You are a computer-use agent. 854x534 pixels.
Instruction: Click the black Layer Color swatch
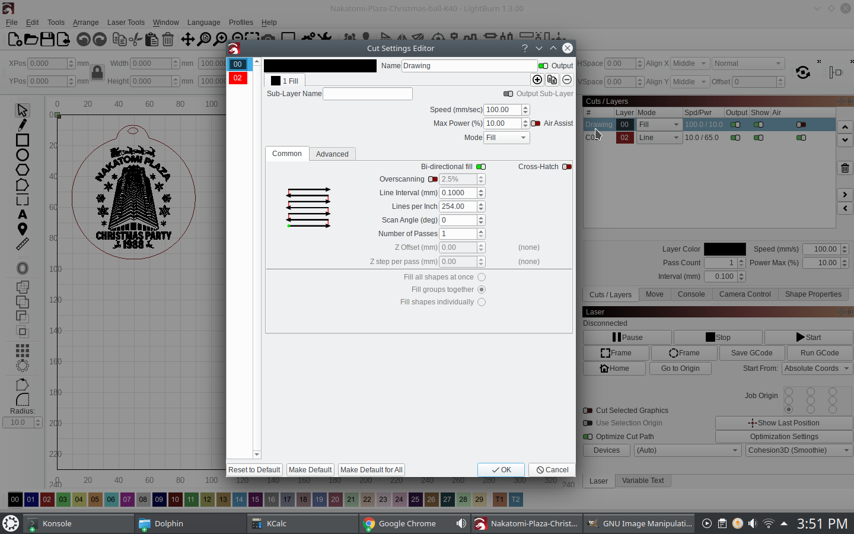(x=725, y=249)
